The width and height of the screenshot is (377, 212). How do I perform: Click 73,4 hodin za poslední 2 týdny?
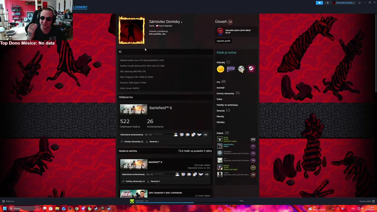(195, 151)
